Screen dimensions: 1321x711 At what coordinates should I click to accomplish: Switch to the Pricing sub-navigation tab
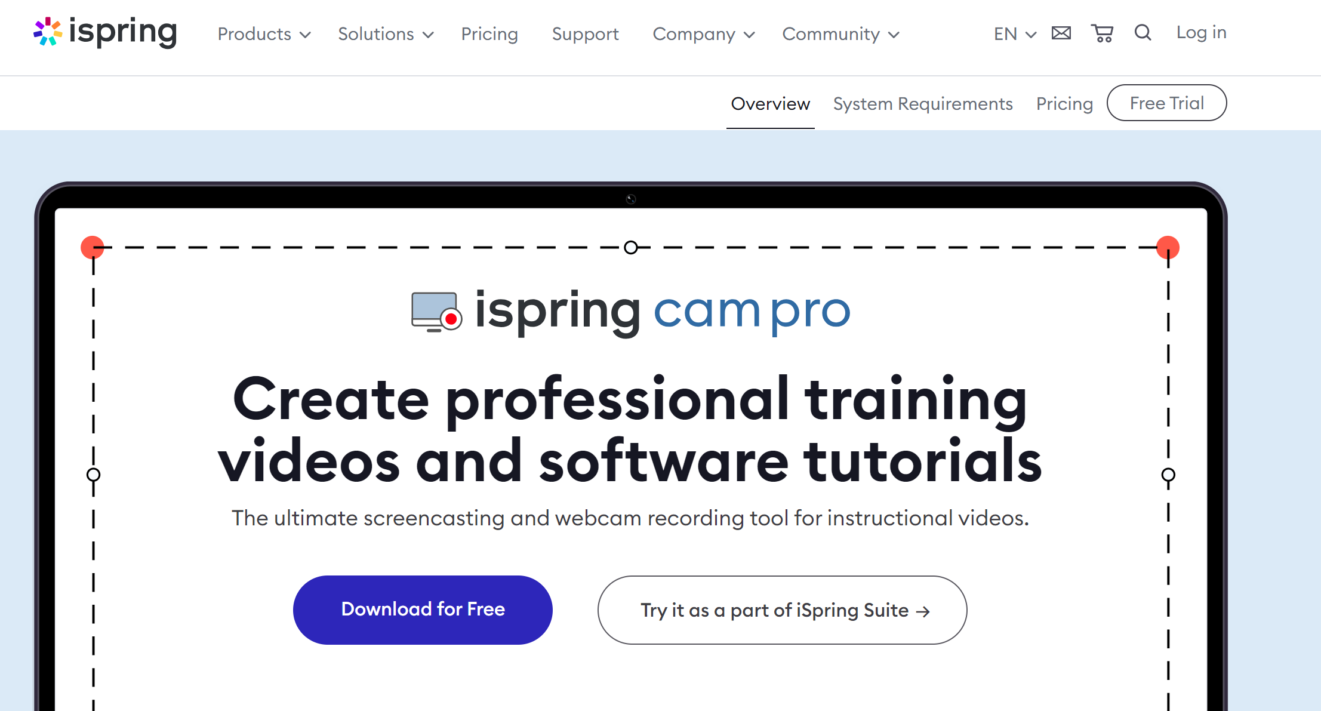point(1064,104)
